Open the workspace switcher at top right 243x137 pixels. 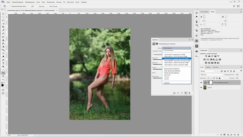pyautogui.click(x=239, y=6)
